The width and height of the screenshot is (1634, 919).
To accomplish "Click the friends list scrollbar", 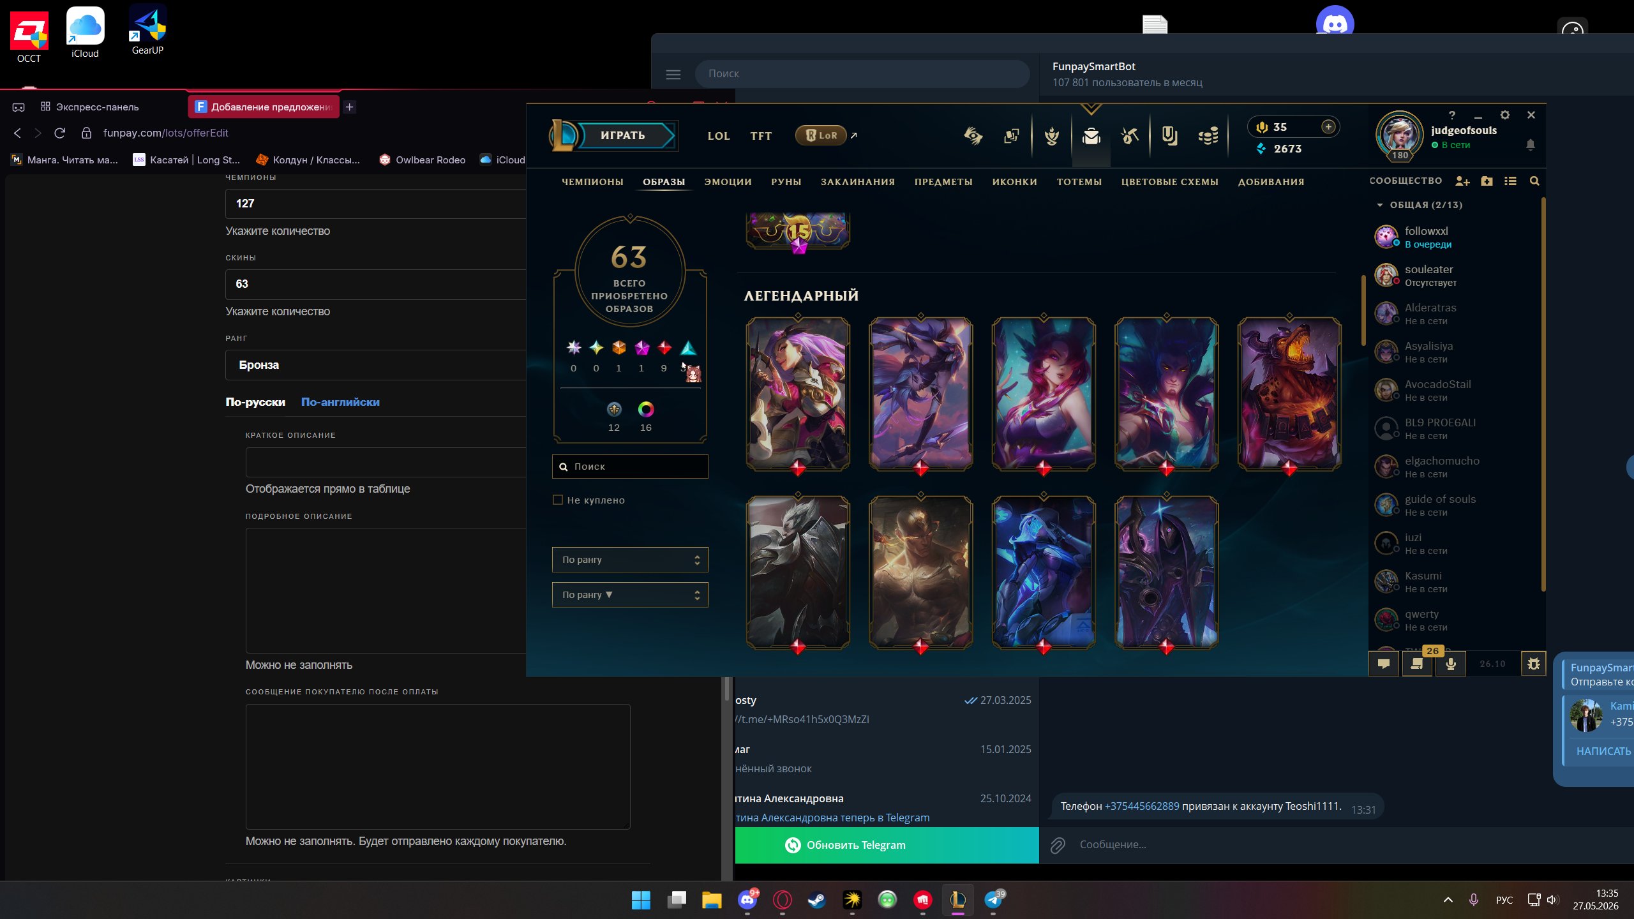I will coord(1543,394).
